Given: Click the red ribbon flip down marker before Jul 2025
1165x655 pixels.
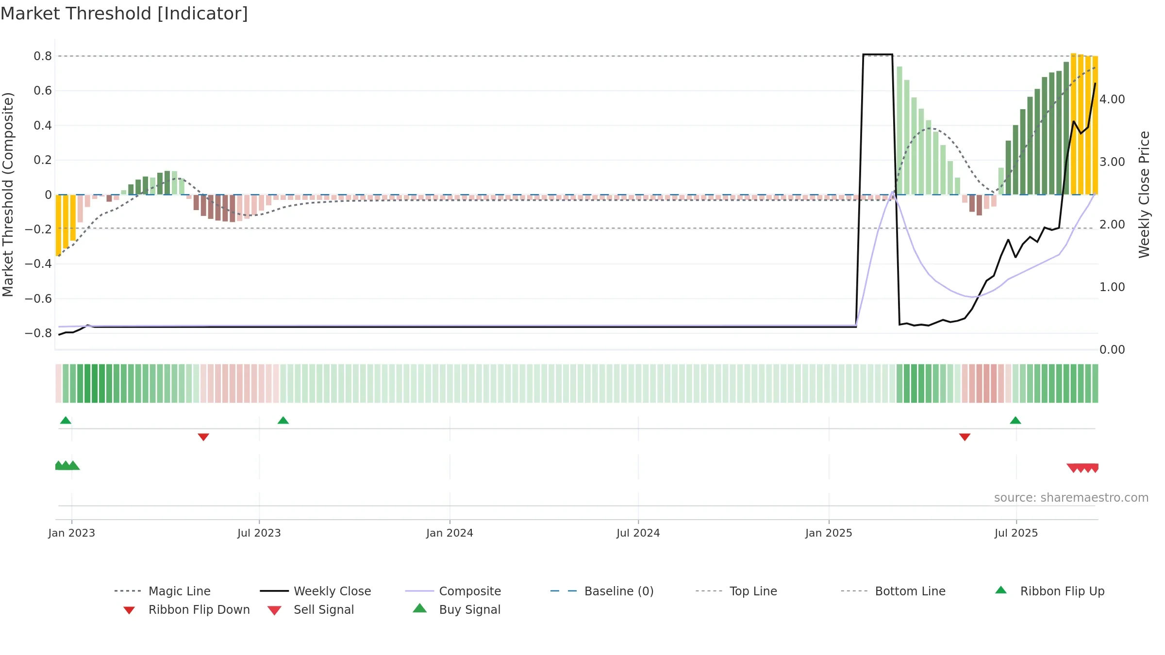Looking at the screenshot, I should [965, 437].
